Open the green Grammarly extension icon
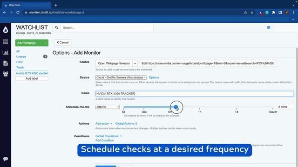Image resolution: width=298 pixels, height=167 pixels. click(267, 13)
